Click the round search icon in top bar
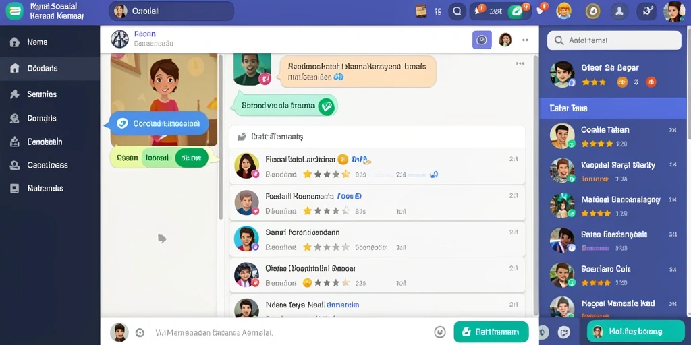The image size is (691, 345). (457, 11)
